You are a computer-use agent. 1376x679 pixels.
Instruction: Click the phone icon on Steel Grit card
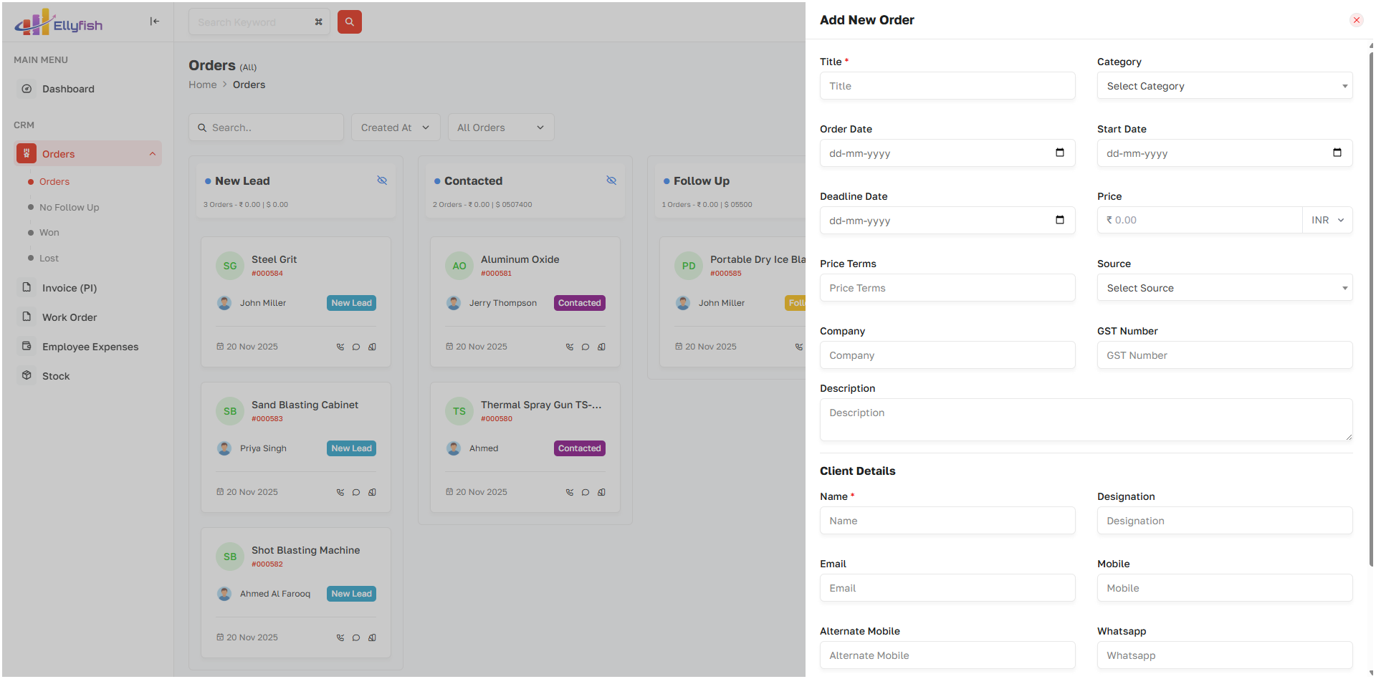(x=340, y=347)
